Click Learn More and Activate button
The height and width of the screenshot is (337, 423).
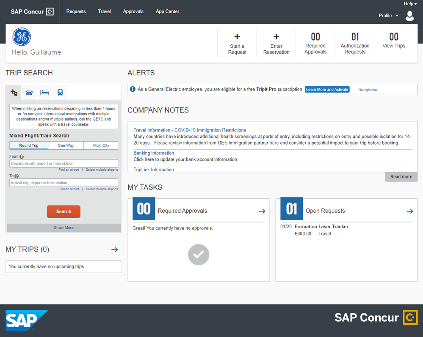click(327, 90)
